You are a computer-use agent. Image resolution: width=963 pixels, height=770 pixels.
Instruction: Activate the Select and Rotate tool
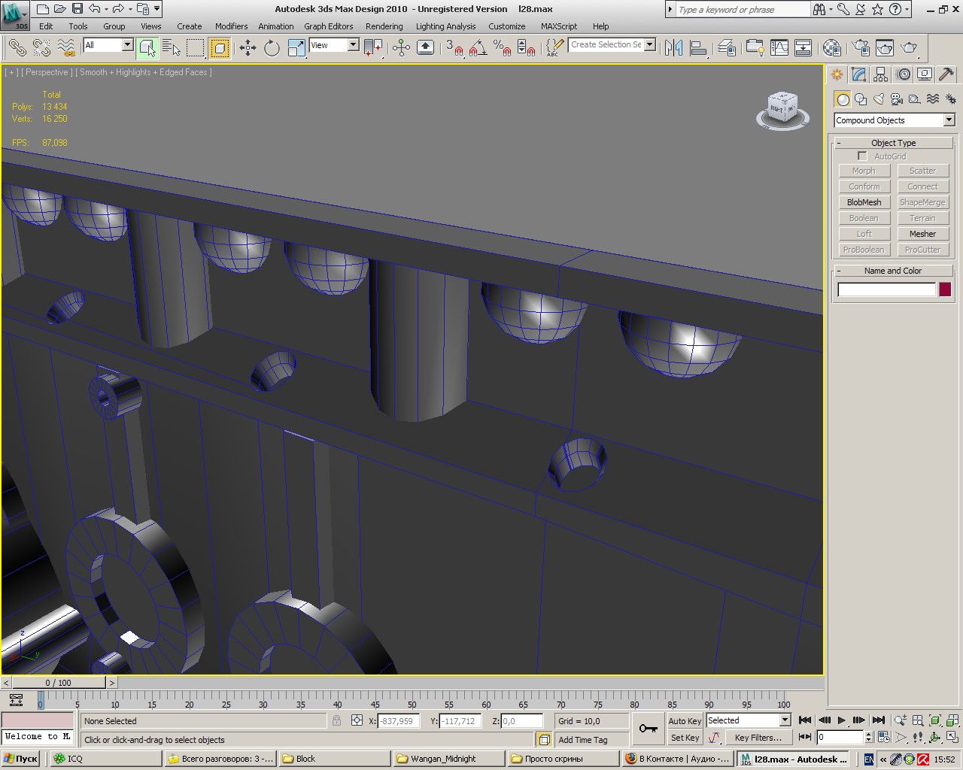point(272,48)
